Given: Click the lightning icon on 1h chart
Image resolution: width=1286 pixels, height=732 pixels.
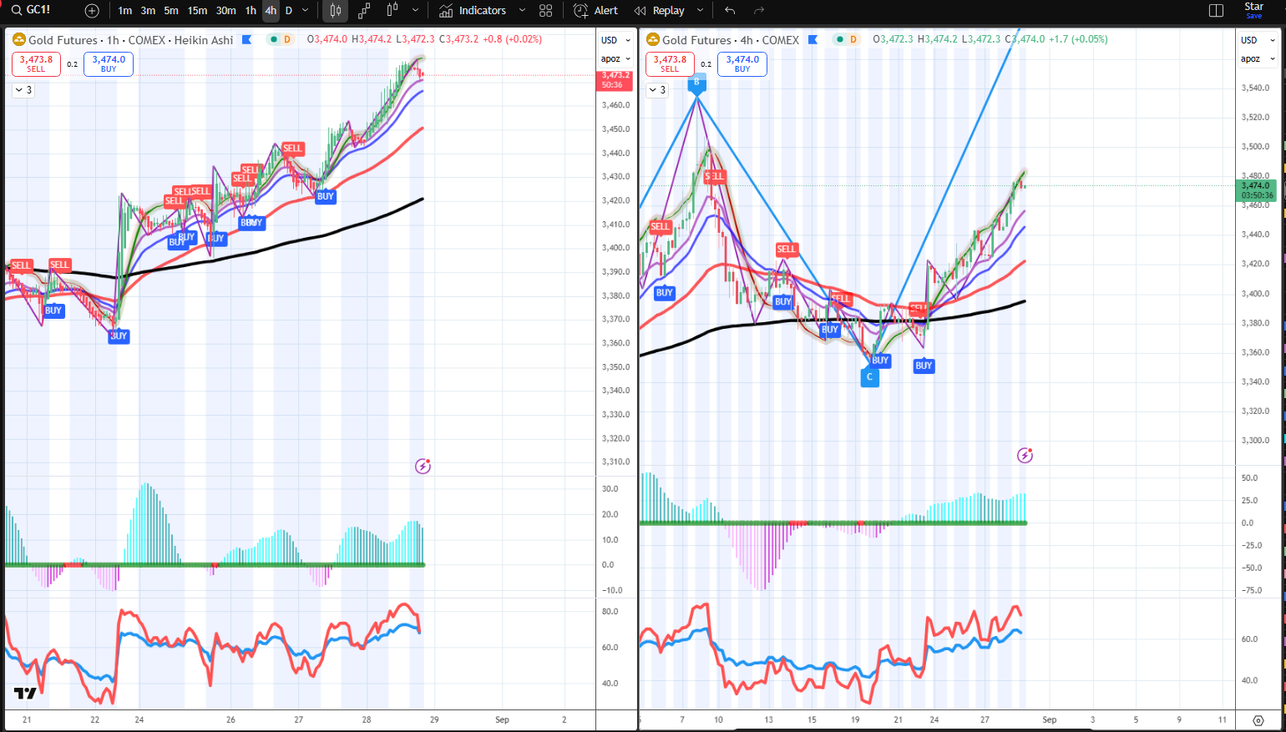Looking at the screenshot, I should coord(423,466).
